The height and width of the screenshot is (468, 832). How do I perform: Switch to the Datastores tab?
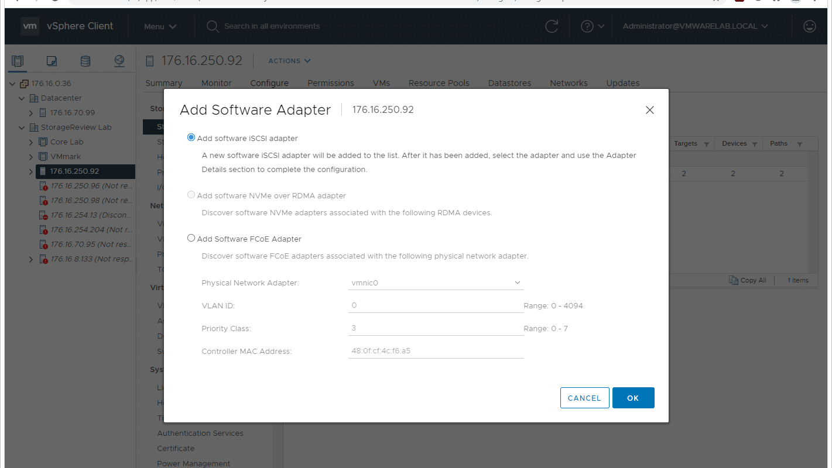click(x=510, y=83)
